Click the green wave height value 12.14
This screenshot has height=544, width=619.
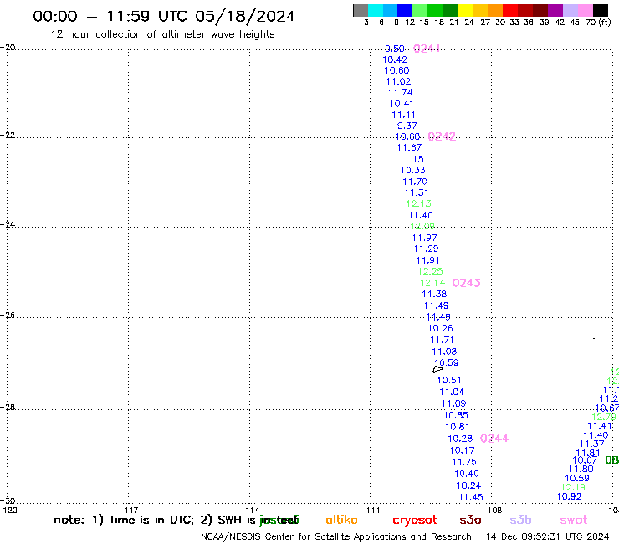(x=432, y=283)
